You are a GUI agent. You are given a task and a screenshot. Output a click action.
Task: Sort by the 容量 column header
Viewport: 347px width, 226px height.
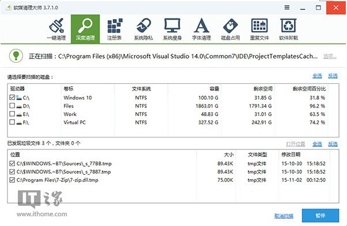point(214,89)
